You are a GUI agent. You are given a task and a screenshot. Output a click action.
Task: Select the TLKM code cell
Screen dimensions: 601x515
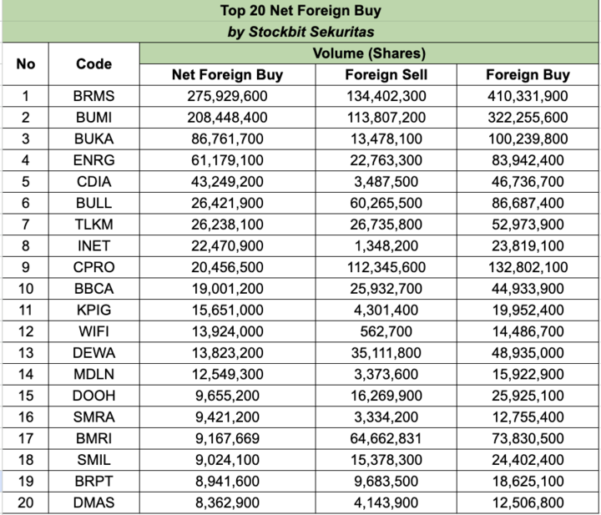(93, 224)
